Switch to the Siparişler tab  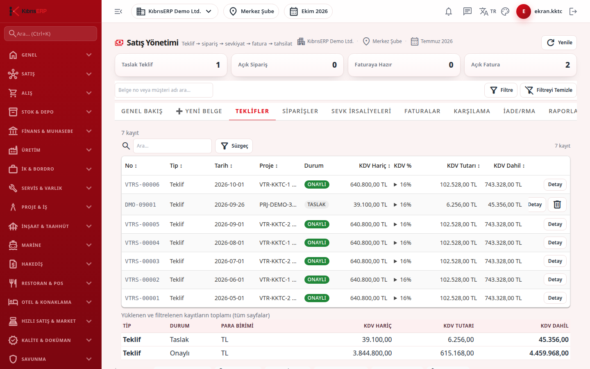pos(300,111)
